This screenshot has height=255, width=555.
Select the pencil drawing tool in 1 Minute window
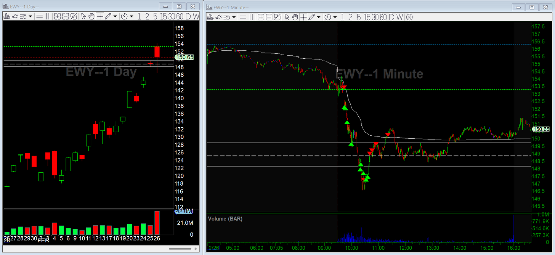coord(311,17)
